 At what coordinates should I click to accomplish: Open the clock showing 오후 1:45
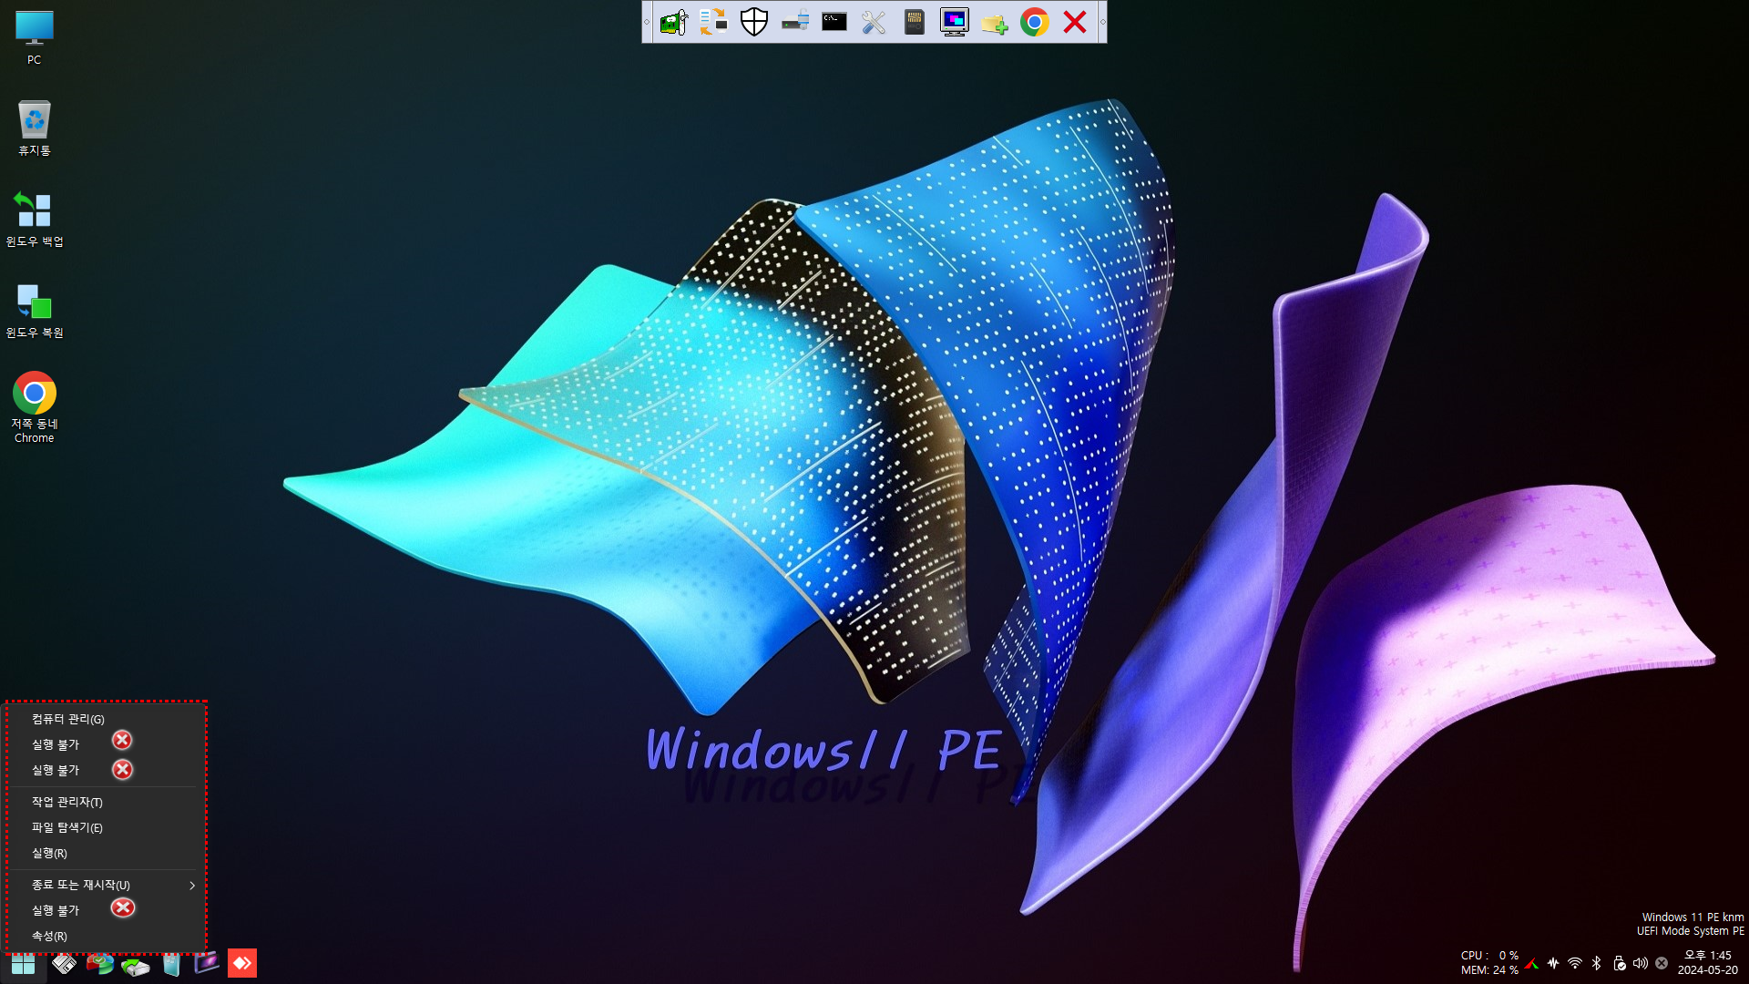[x=1708, y=963]
